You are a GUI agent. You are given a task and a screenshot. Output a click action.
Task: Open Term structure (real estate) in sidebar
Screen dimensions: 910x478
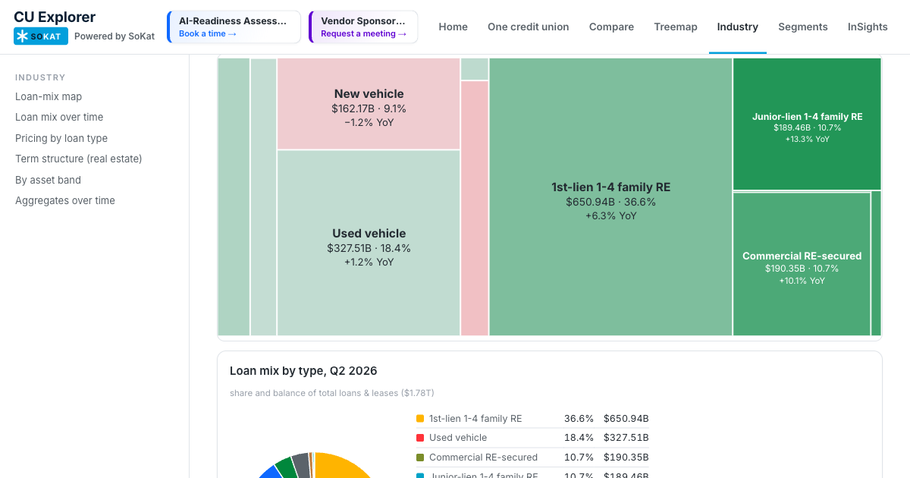pyautogui.click(x=79, y=159)
